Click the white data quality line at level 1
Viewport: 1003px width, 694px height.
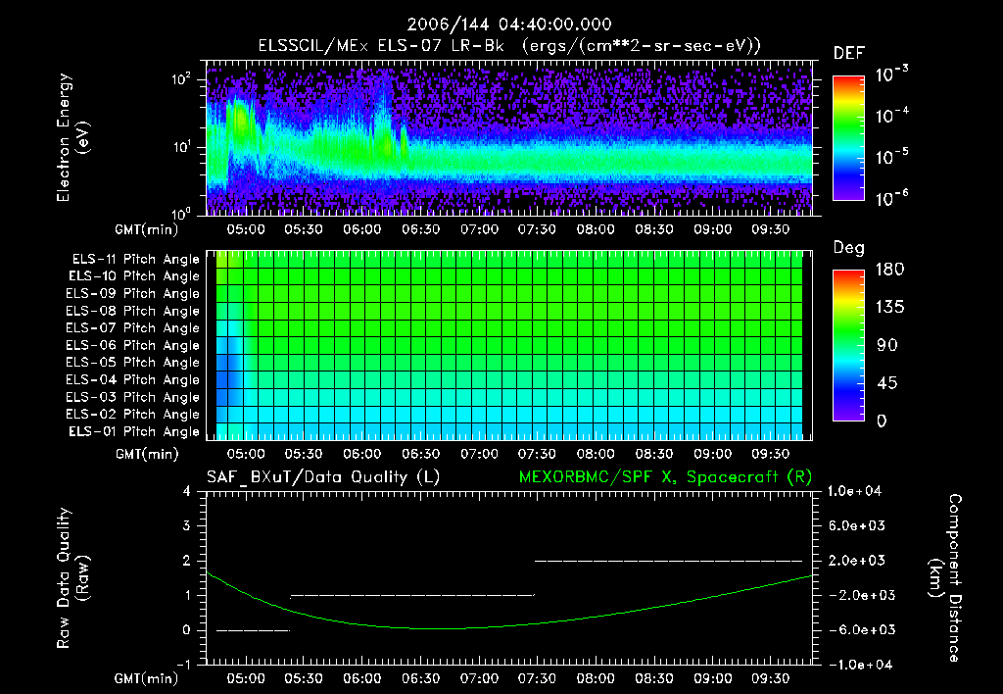pyautogui.click(x=412, y=595)
